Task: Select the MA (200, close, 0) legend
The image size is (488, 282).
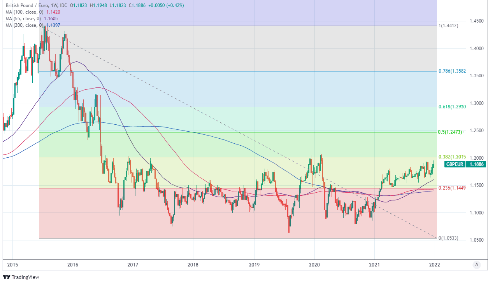Action: (x=24, y=25)
